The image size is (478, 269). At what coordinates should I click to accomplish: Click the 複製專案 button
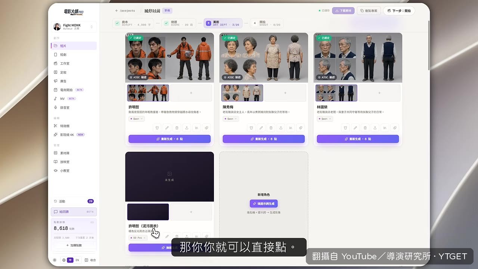(x=369, y=11)
